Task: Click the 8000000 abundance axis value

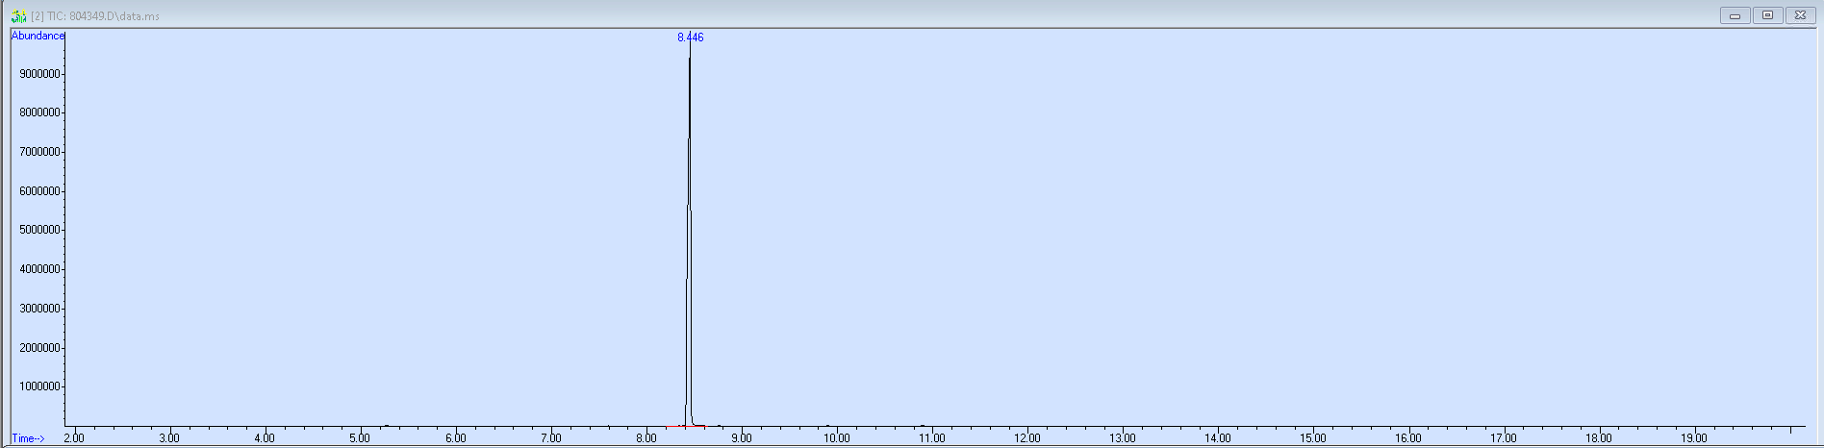Action: pos(40,112)
